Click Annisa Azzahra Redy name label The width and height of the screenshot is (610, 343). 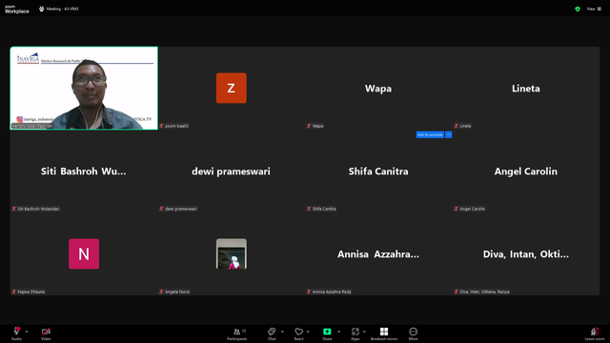[x=329, y=292]
